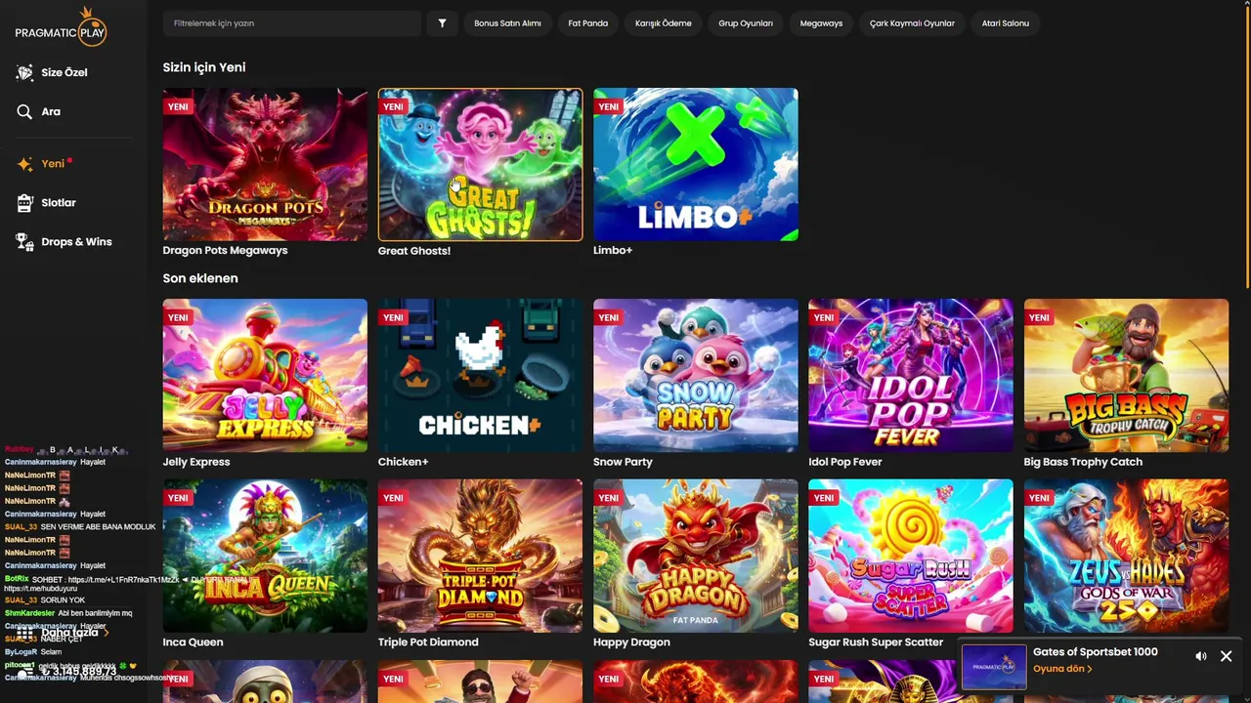Open the Triple Pot Diamond game thumbnail
1251x703 pixels.
coord(480,556)
